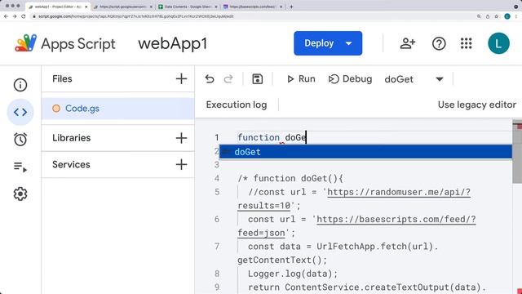Save the project with the floppy disk icon
The width and height of the screenshot is (522, 294).
tap(258, 79)
